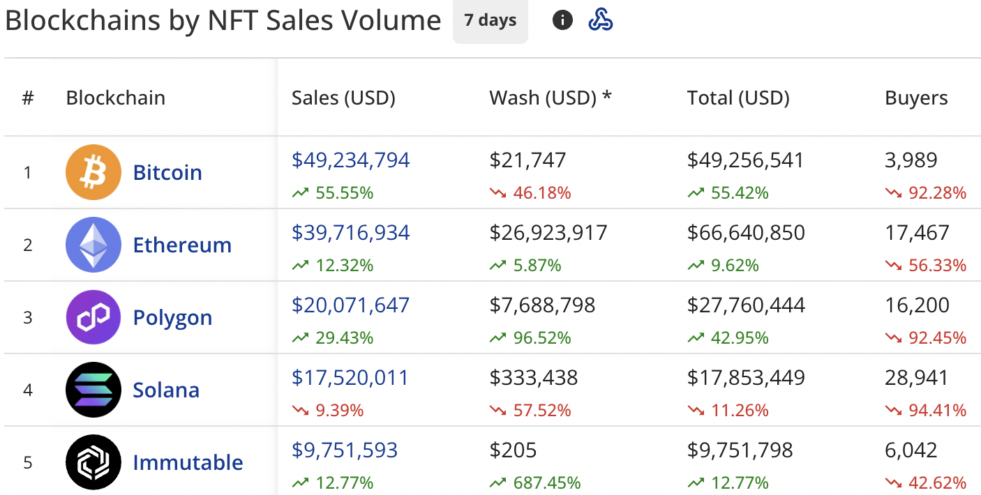Click Immutable total $9,751,798
The width and height of the screenshot is (981, 495).
pos(740,450)
